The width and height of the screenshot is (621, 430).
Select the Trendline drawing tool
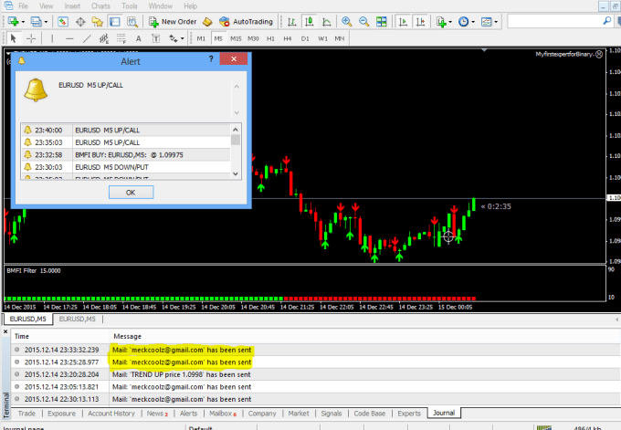pos(87,38)
